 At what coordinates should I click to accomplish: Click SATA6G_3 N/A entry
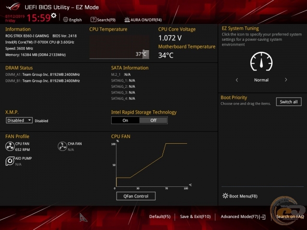(x=123, y=92)
